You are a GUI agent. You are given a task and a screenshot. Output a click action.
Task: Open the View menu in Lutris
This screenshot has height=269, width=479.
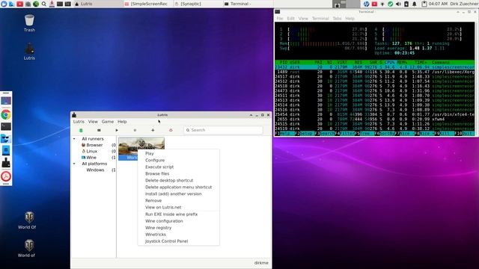click(x=93, y=121)
